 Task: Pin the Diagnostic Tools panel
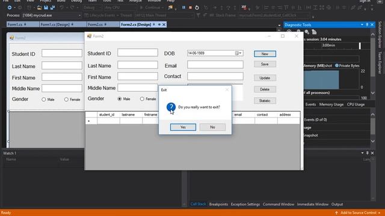pos(367,25)
